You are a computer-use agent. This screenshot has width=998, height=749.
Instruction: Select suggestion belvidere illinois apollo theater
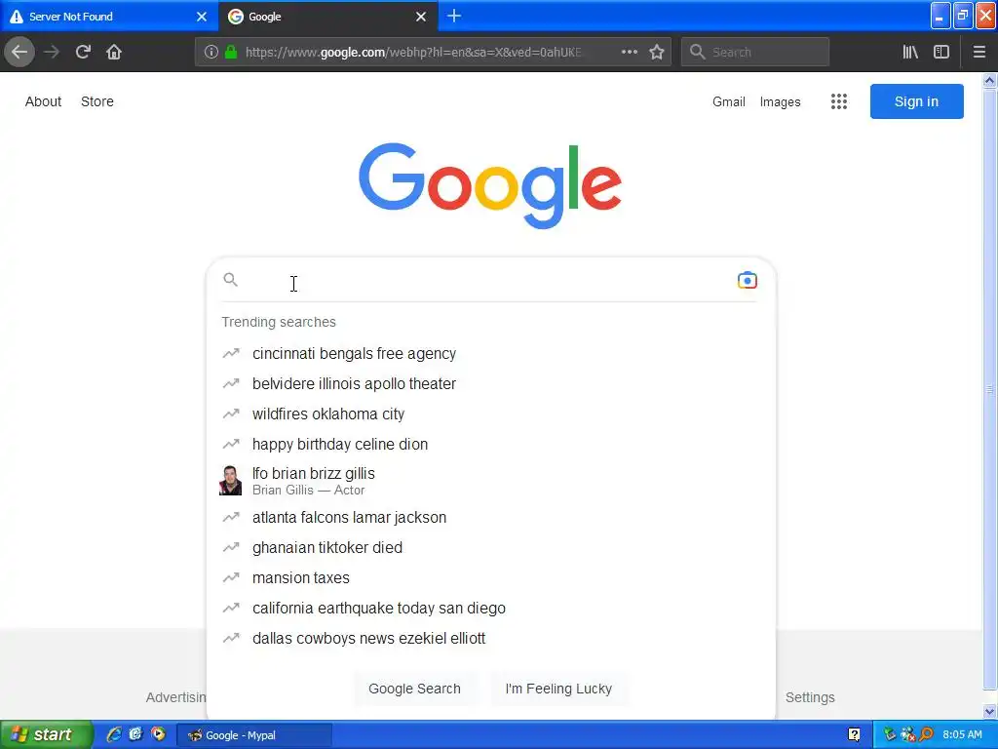coord(490,383)
